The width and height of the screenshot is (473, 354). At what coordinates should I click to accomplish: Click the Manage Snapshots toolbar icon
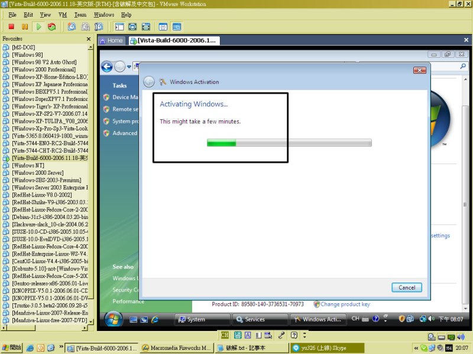[x=99, y=27]
